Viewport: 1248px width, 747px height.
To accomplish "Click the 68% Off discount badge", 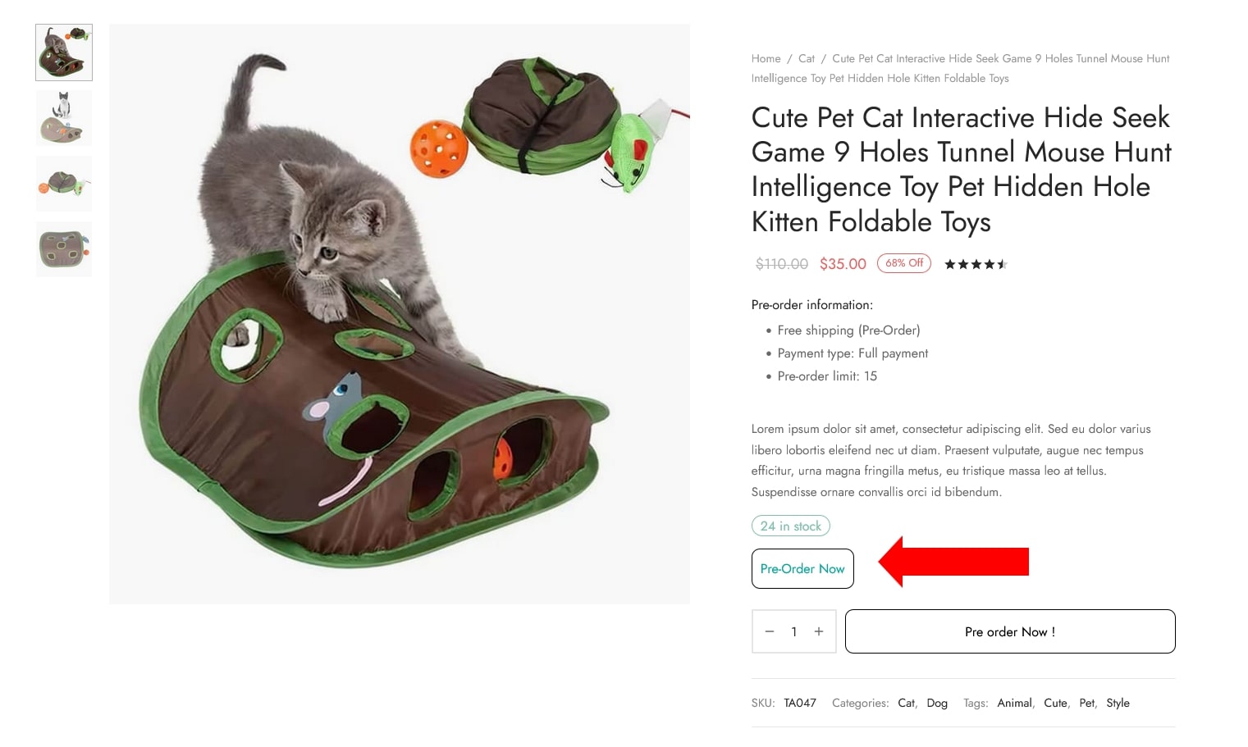I will tap(904, 263).
